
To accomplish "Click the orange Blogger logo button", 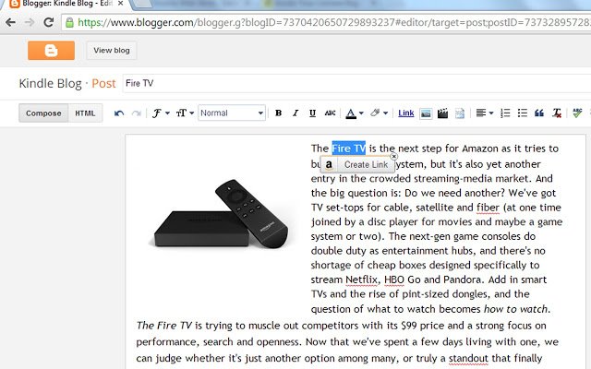I will click(51, 51).
